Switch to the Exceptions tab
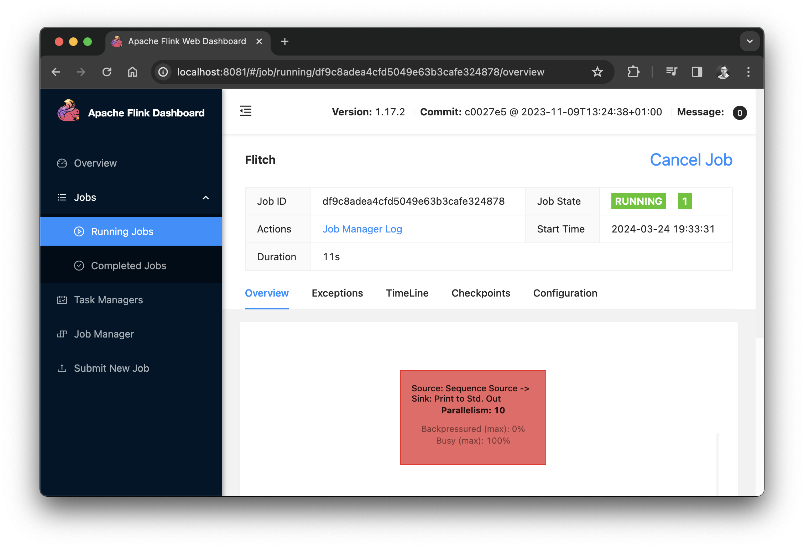The height and width of the screenshot is (549, 804). click(337, 293)
